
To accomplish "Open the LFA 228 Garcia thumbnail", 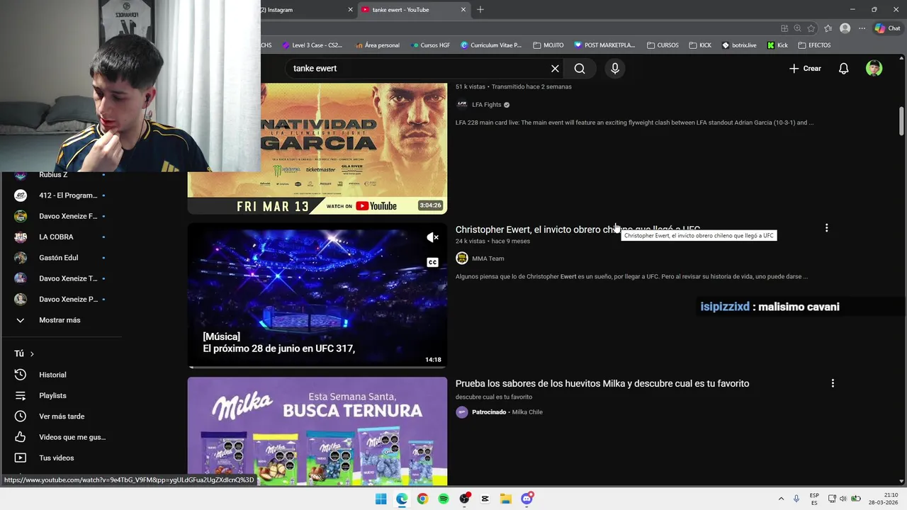I will [317, 149].
